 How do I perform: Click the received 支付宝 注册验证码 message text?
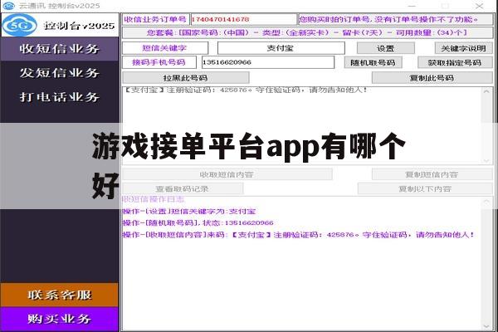point(246,90)
